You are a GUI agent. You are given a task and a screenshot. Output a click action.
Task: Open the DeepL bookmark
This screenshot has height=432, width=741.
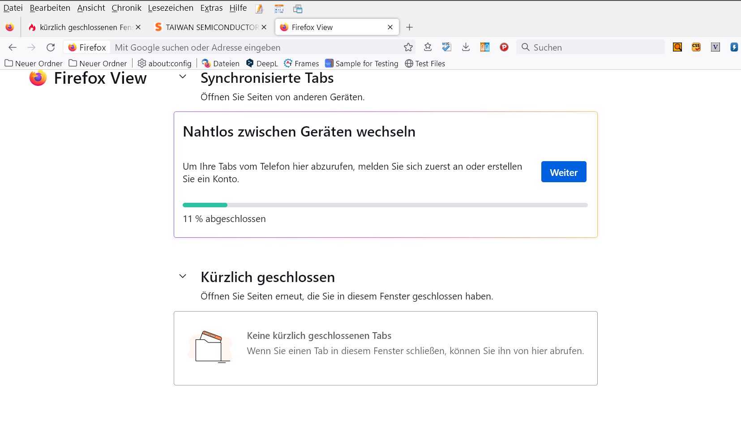point(262,64)
